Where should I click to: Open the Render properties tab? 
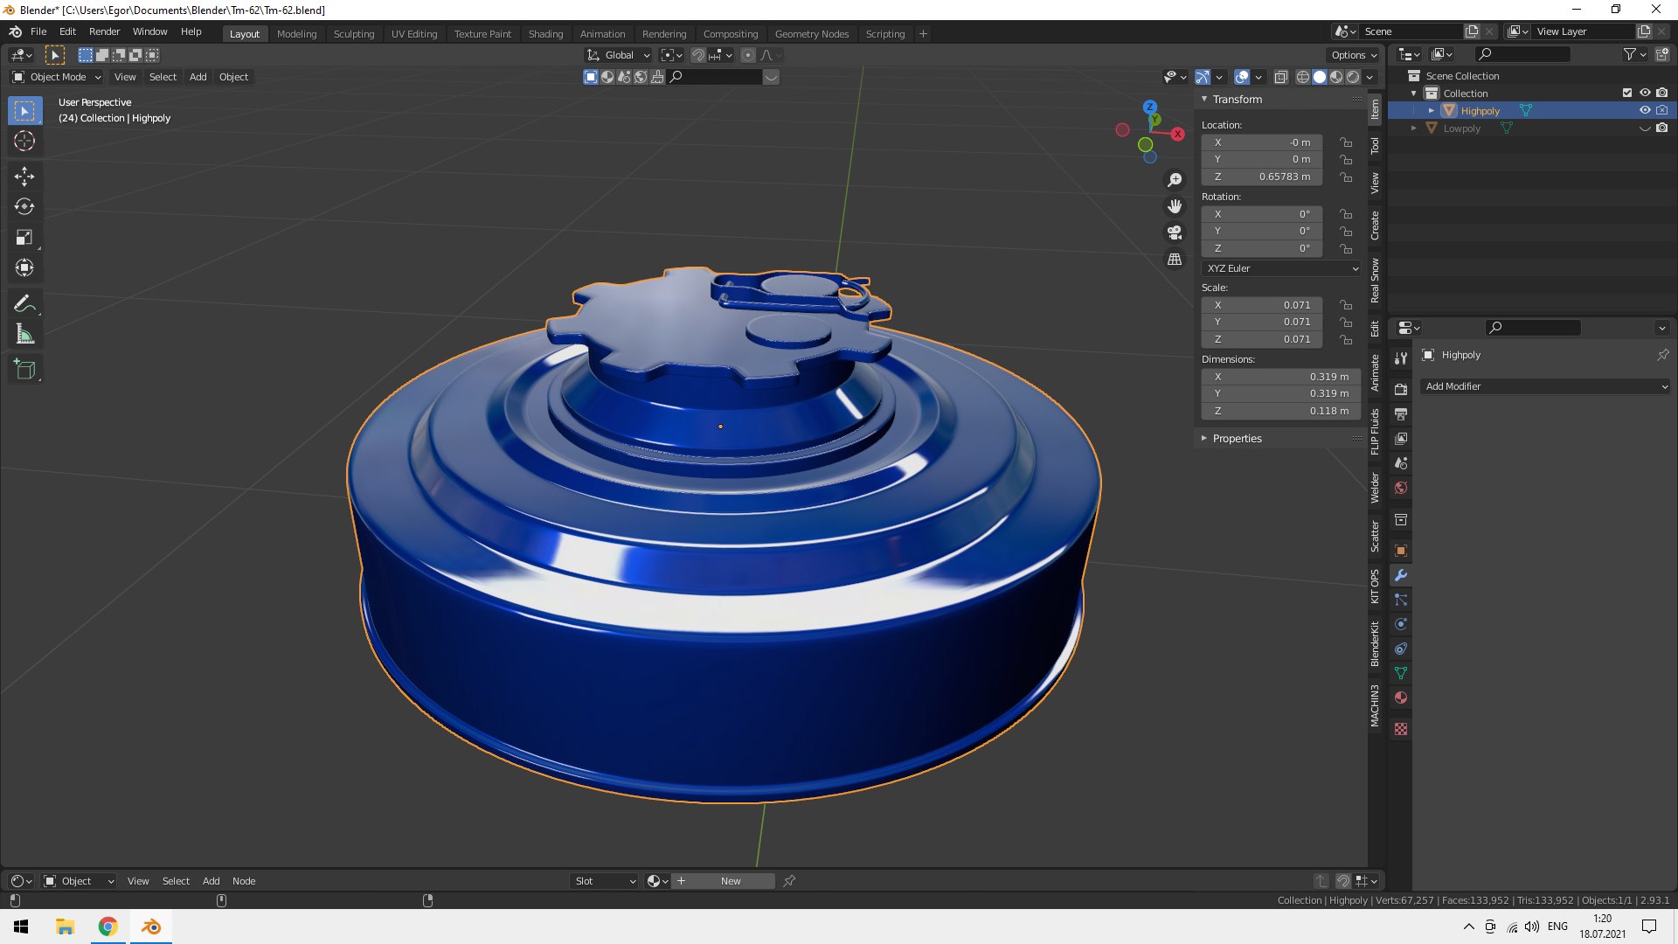(1401, 389)
